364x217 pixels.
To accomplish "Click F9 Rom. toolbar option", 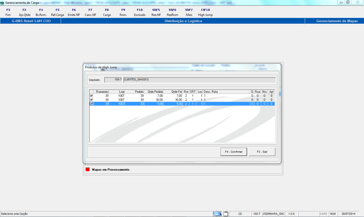I will click(x=123, y=12).
